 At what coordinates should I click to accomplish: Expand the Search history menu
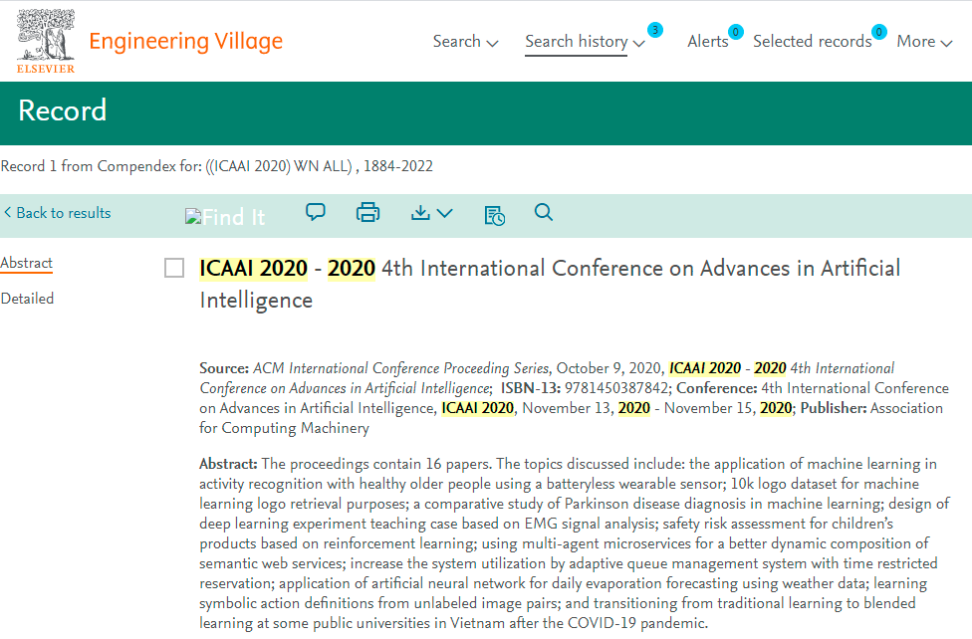click(x=585, y=42)
